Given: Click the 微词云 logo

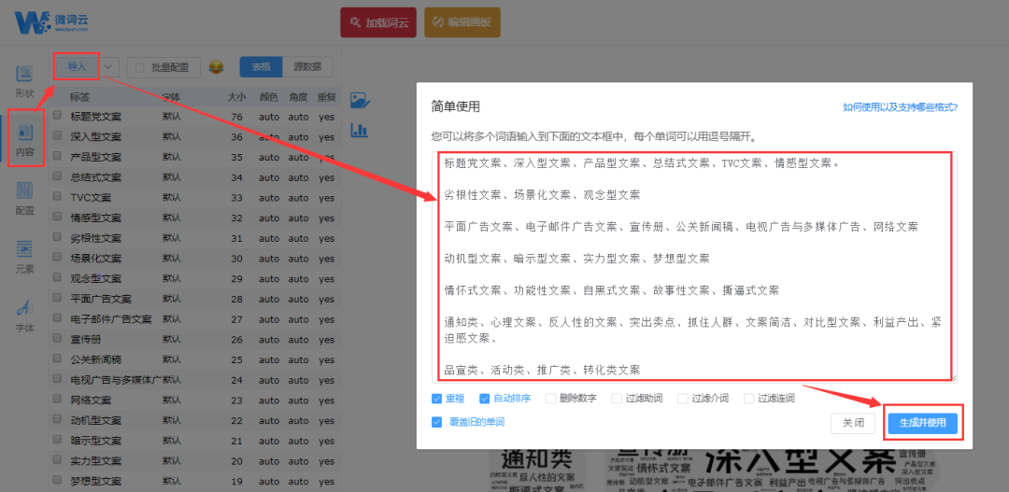Looking at the screenshot, I should 51,22.
